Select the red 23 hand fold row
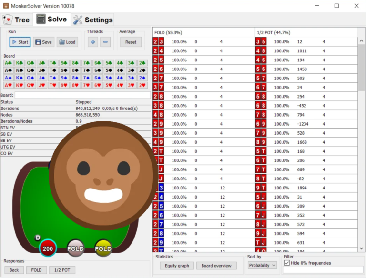The width and height of the screenshot is (366, 278). 203,42
